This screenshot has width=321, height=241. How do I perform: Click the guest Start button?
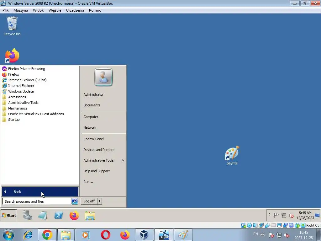pos(9,215)
